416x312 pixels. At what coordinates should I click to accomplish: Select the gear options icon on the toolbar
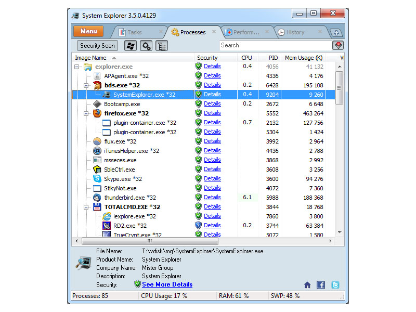coord(146,46)
